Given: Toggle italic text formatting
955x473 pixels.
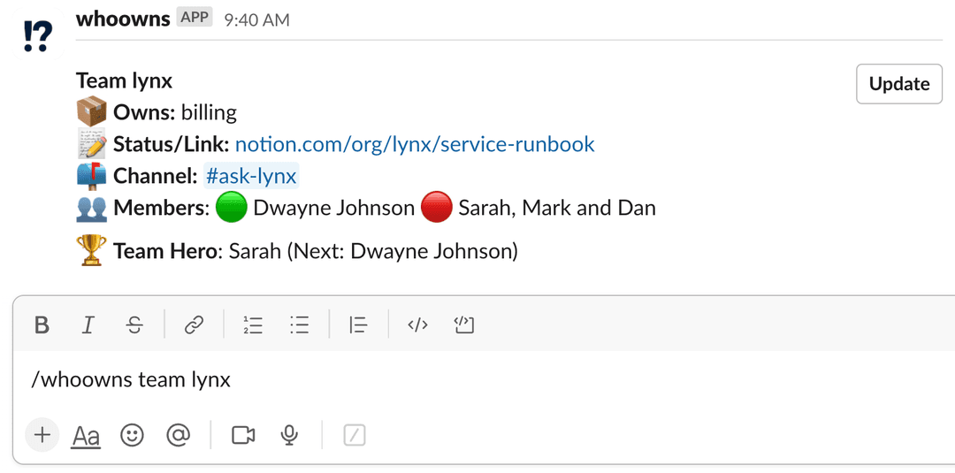Looking at the screenshot, I should point(88,325).
